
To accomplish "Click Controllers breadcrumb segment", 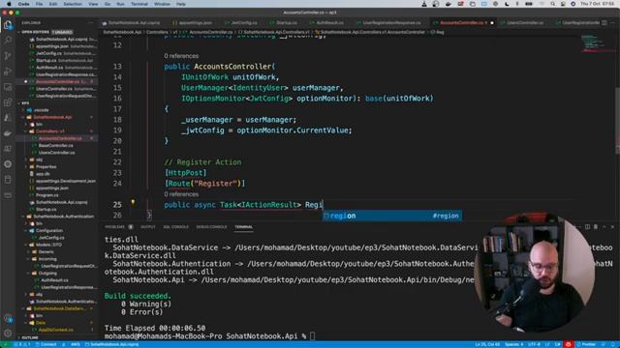I will click(157, 32).
